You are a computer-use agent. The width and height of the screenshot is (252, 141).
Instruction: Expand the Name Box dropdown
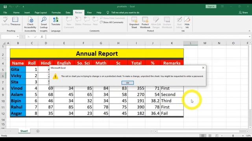17,37
